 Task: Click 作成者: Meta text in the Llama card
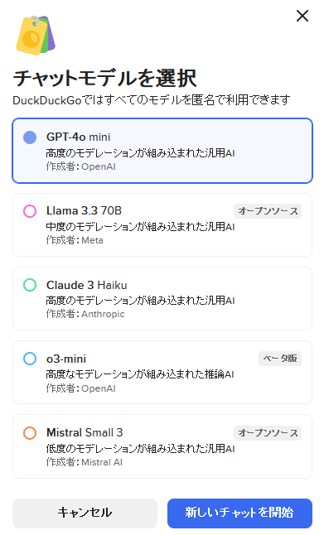coord(75,240)
